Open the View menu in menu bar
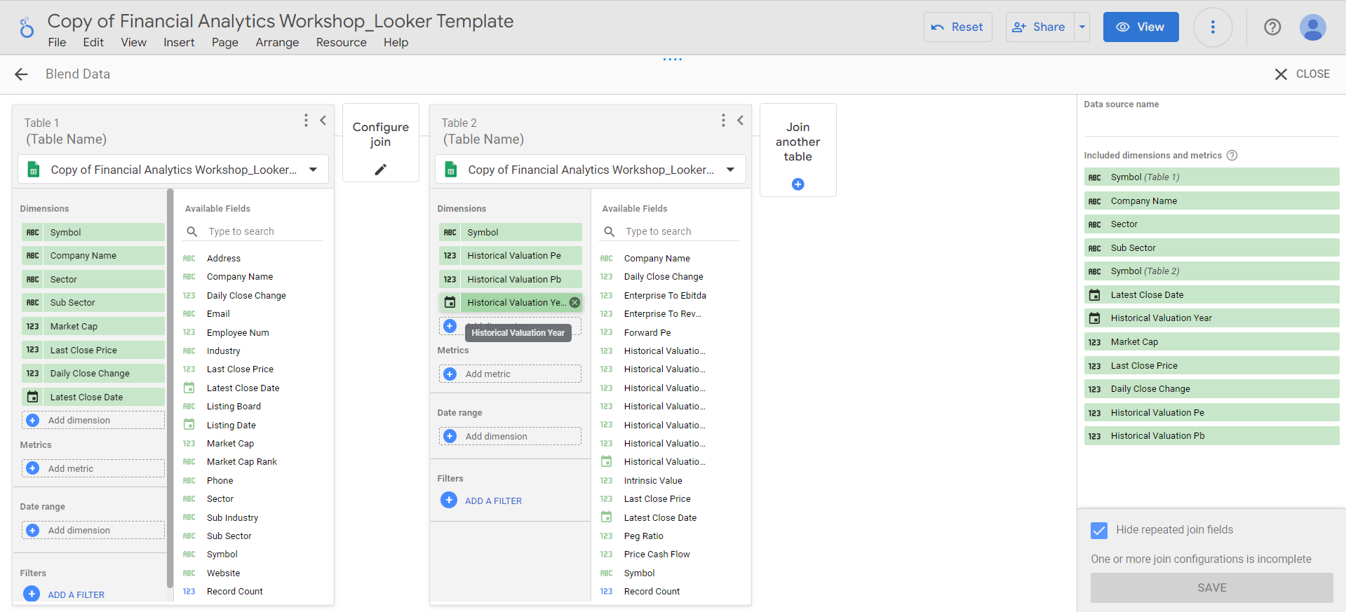This screenshot has width=1346, height=612. coord(133,43)
